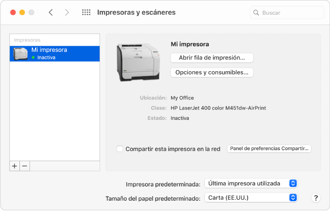The width and height of the screenshot is (330, 211).
Task: Click HP LaserJet 400 color M451dw-AirPrint text
Action: (x=218, y=108)
